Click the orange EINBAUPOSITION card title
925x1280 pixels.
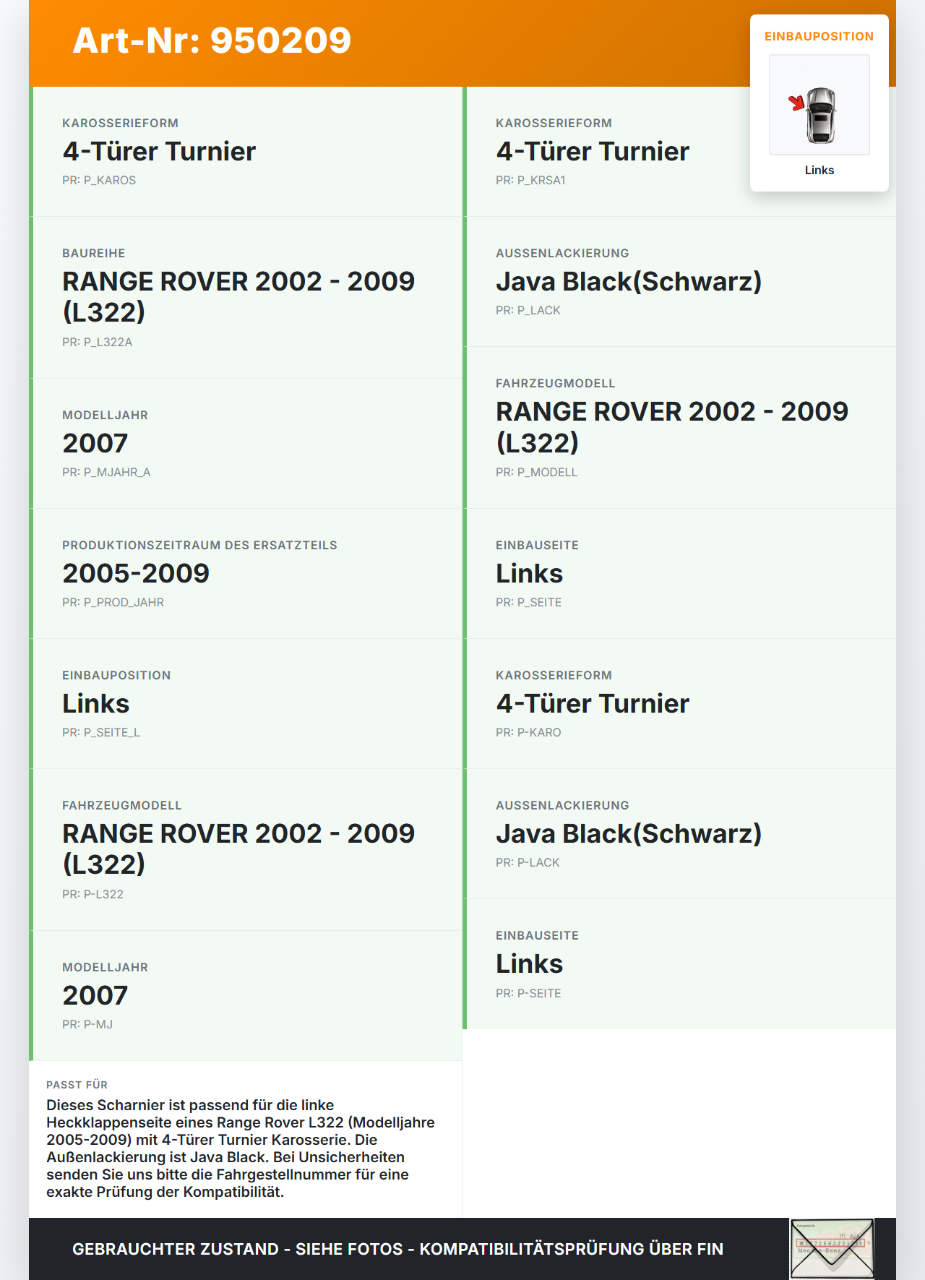819,37
